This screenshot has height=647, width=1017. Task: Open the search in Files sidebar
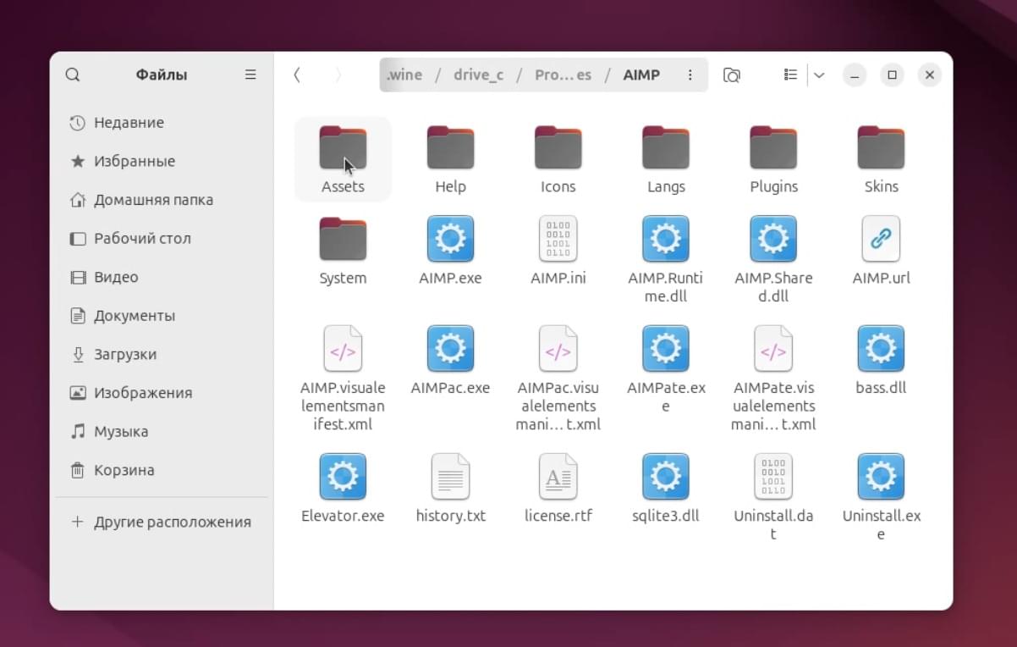click(x=73, y=75)
